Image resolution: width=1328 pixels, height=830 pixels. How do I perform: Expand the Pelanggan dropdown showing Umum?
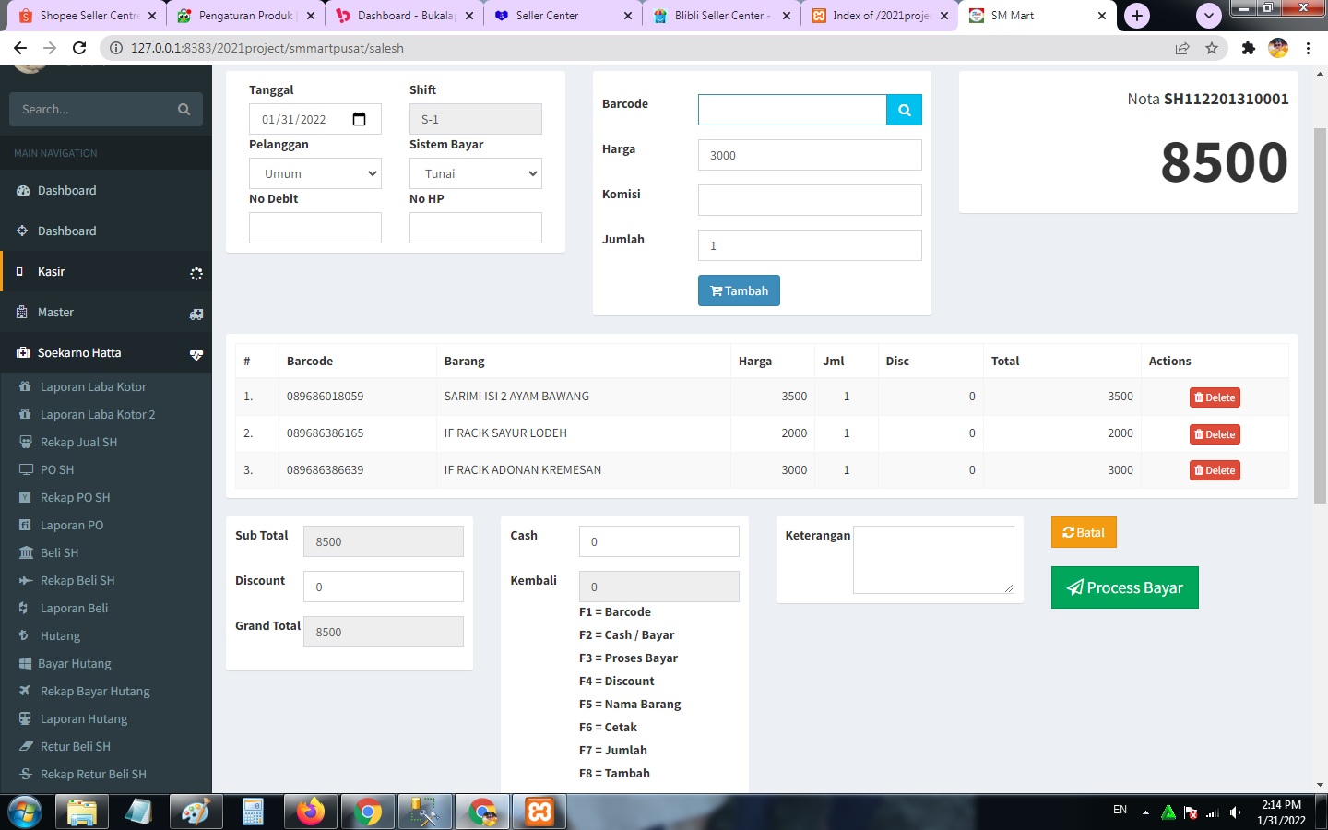click(315, 173)
